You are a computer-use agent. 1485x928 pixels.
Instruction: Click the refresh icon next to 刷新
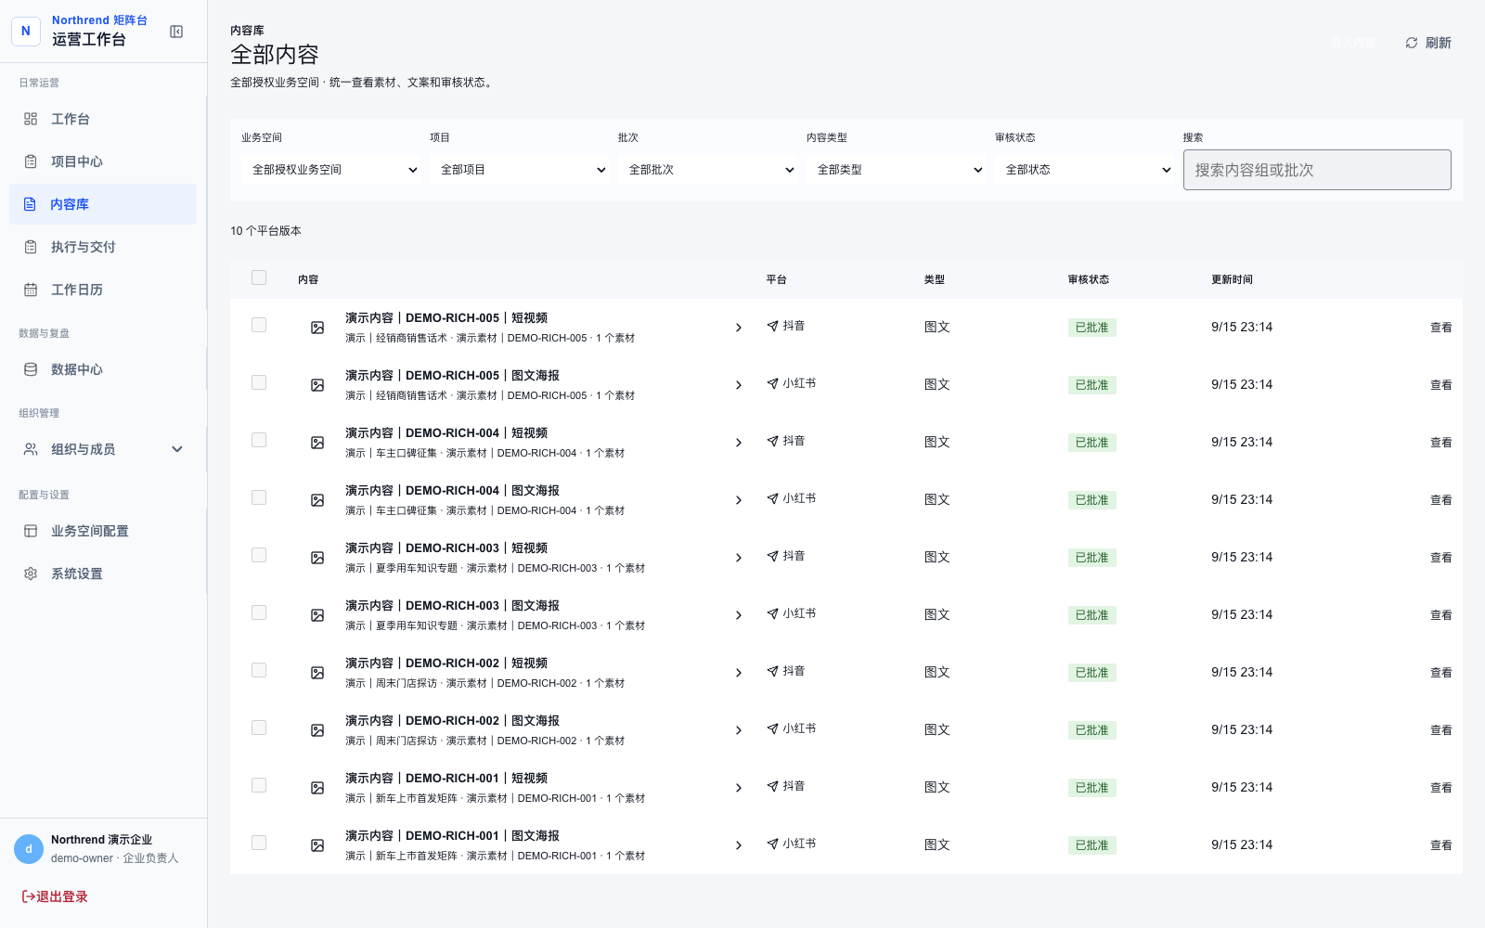click(x=1412, y=43)
